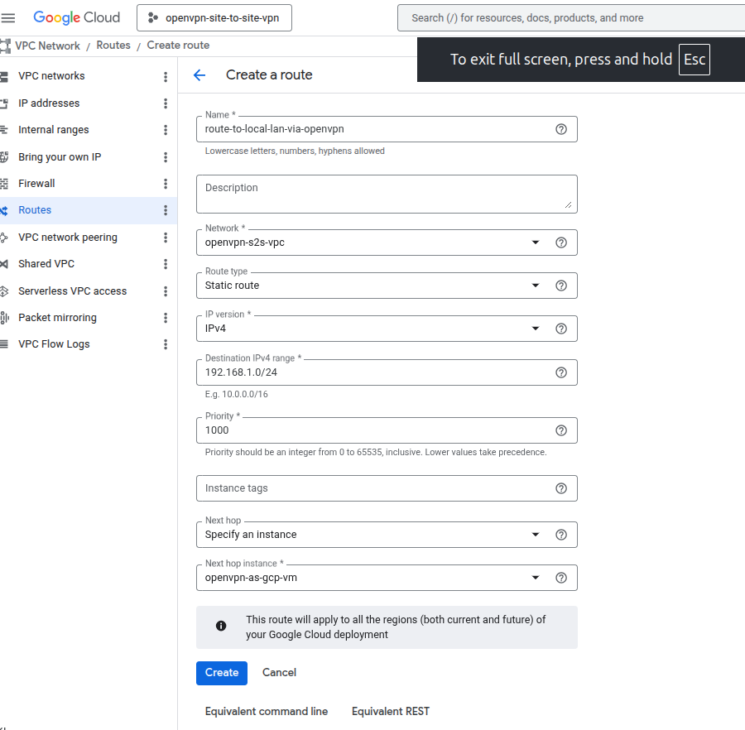Click the Create button
745x730 pixels.
pyautogui.click(x=221, y=673)
